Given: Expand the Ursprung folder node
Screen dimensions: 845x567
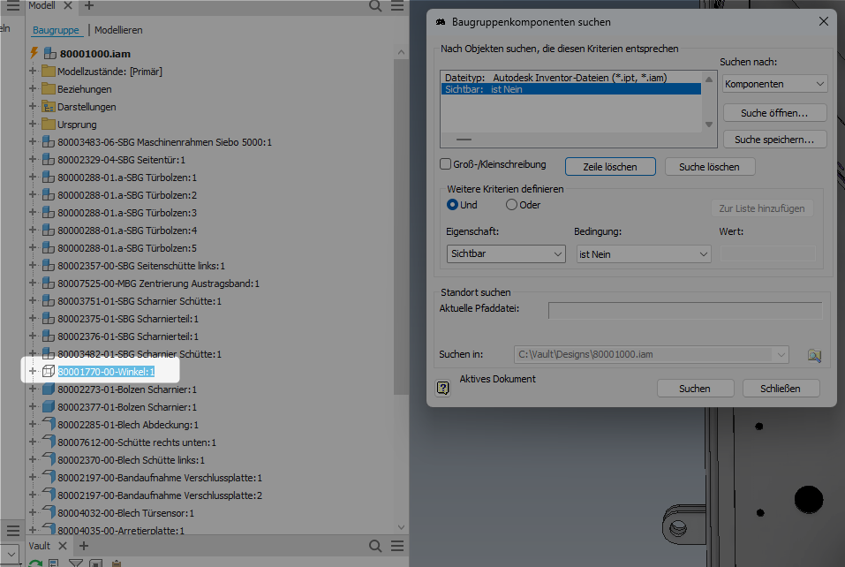Looking at the screenshot, I should point(33,124).
